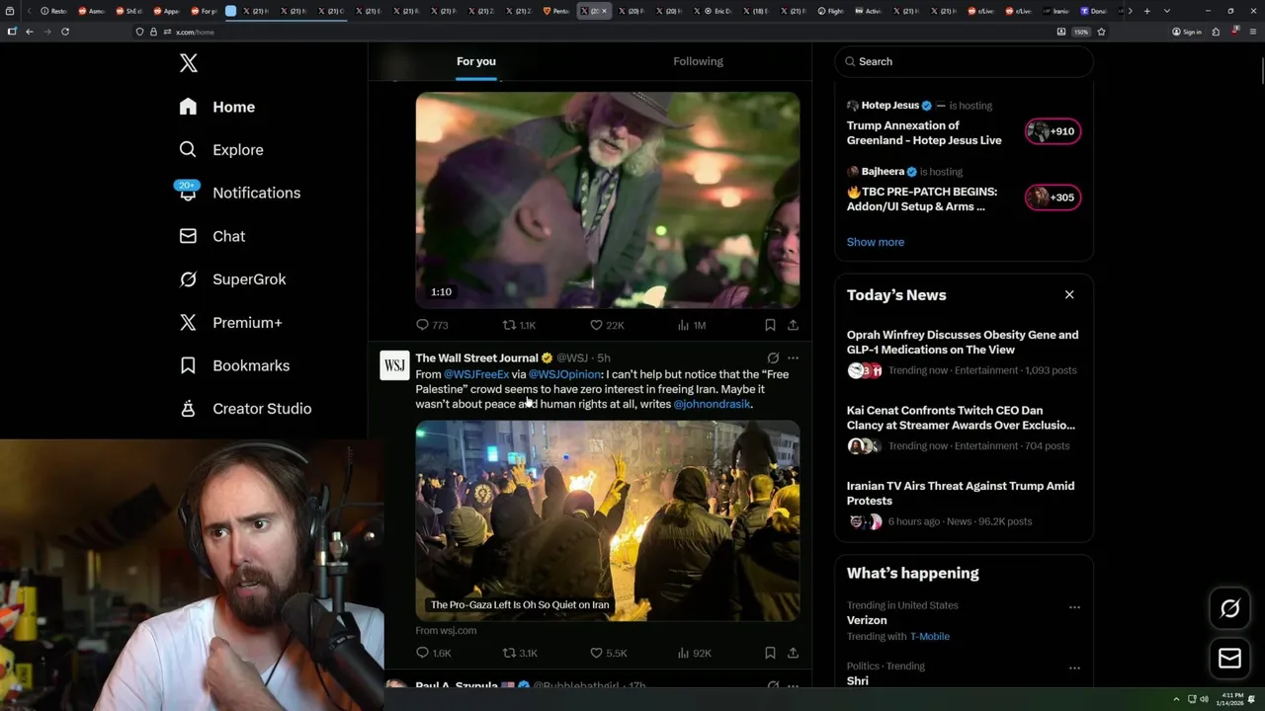Bookmark the video post with 22K likes
The height and width of the screenshot is (711, 1265).
770,325
